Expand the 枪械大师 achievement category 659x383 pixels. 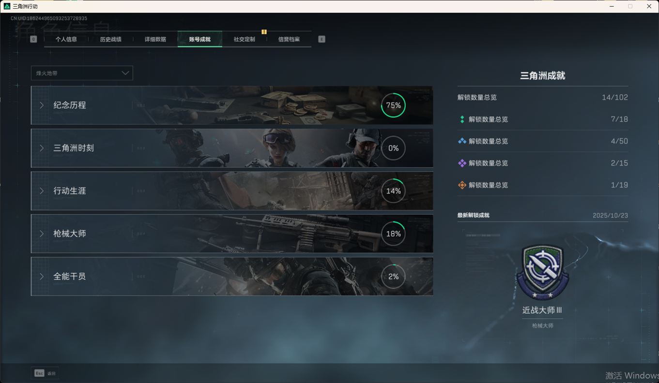[232, 234]
